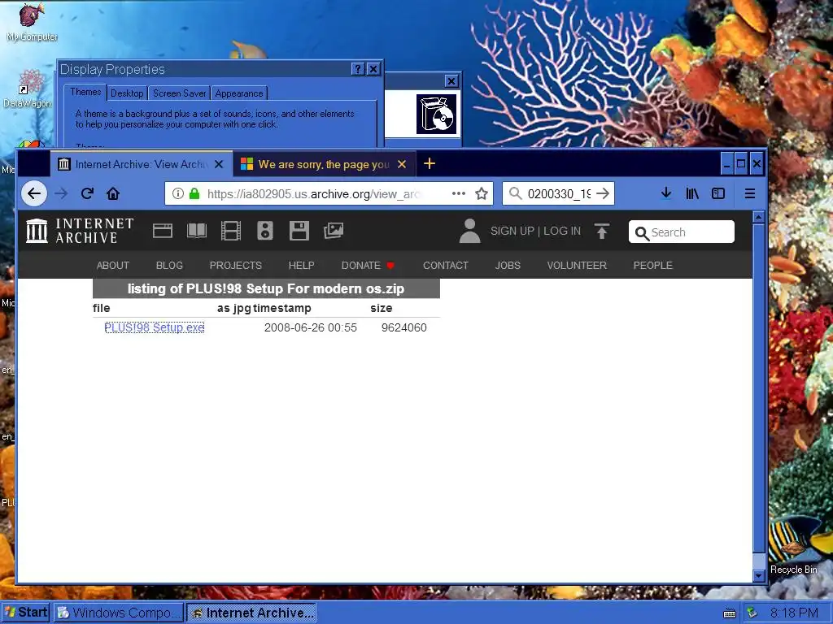This screenshot has width=833, height=624.
Task: Click the browser forward arrow
Action: pos(61,193)
